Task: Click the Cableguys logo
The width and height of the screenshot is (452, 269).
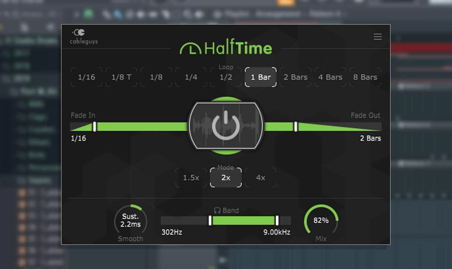Action: tap(83, 37)
